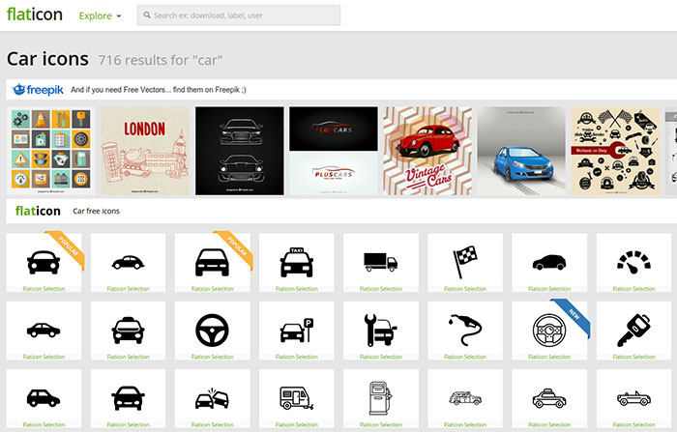Select the hatchback silhouette icon
The width and height of the screenshot is (677, 432).
549,262
